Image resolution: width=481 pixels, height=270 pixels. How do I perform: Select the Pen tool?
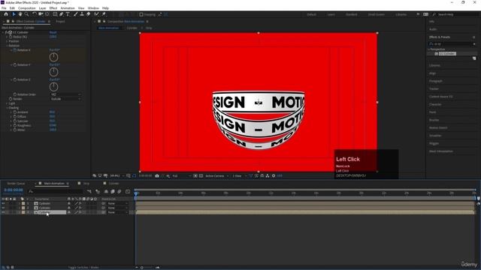click(62, 14)
